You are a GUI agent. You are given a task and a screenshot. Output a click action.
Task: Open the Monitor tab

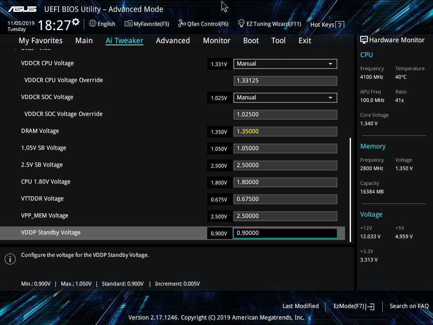click(216, 41)
